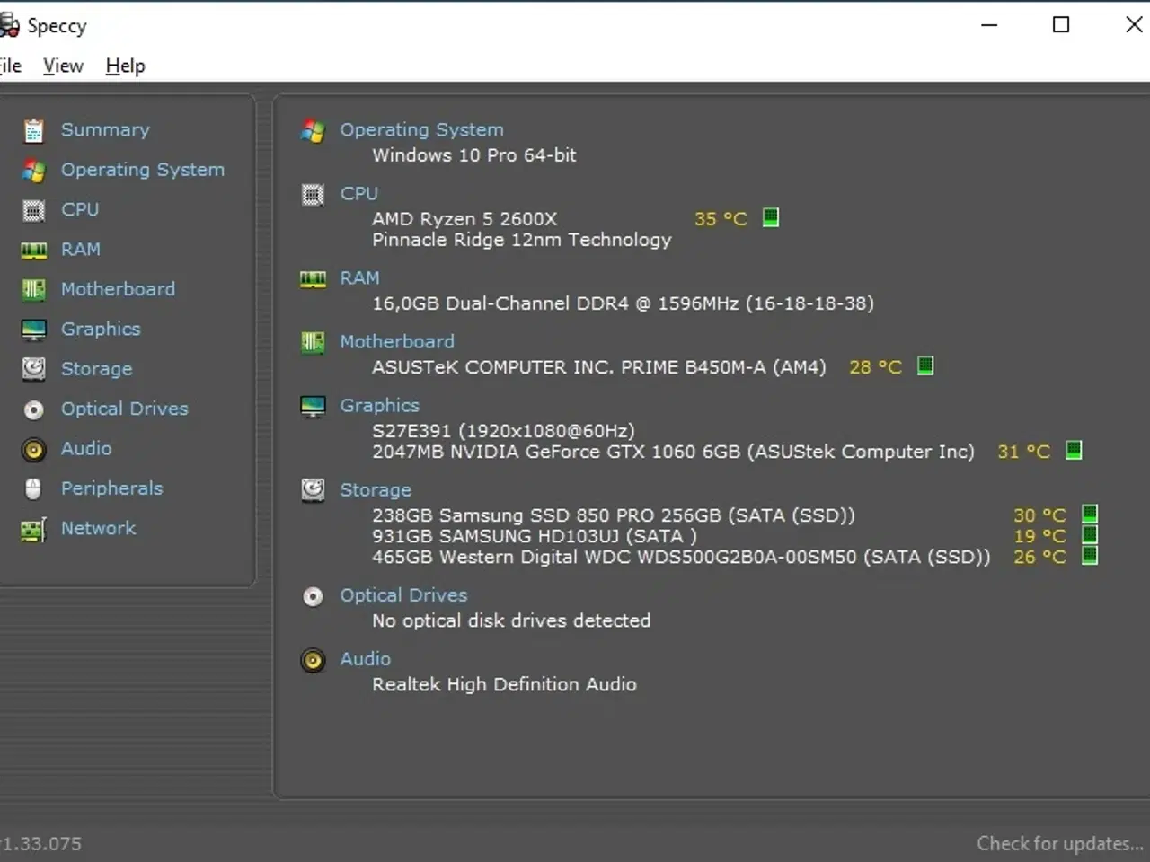Open the CPU heading link in summary
This screenshot has height=862, width=1150.
point(358,193)
